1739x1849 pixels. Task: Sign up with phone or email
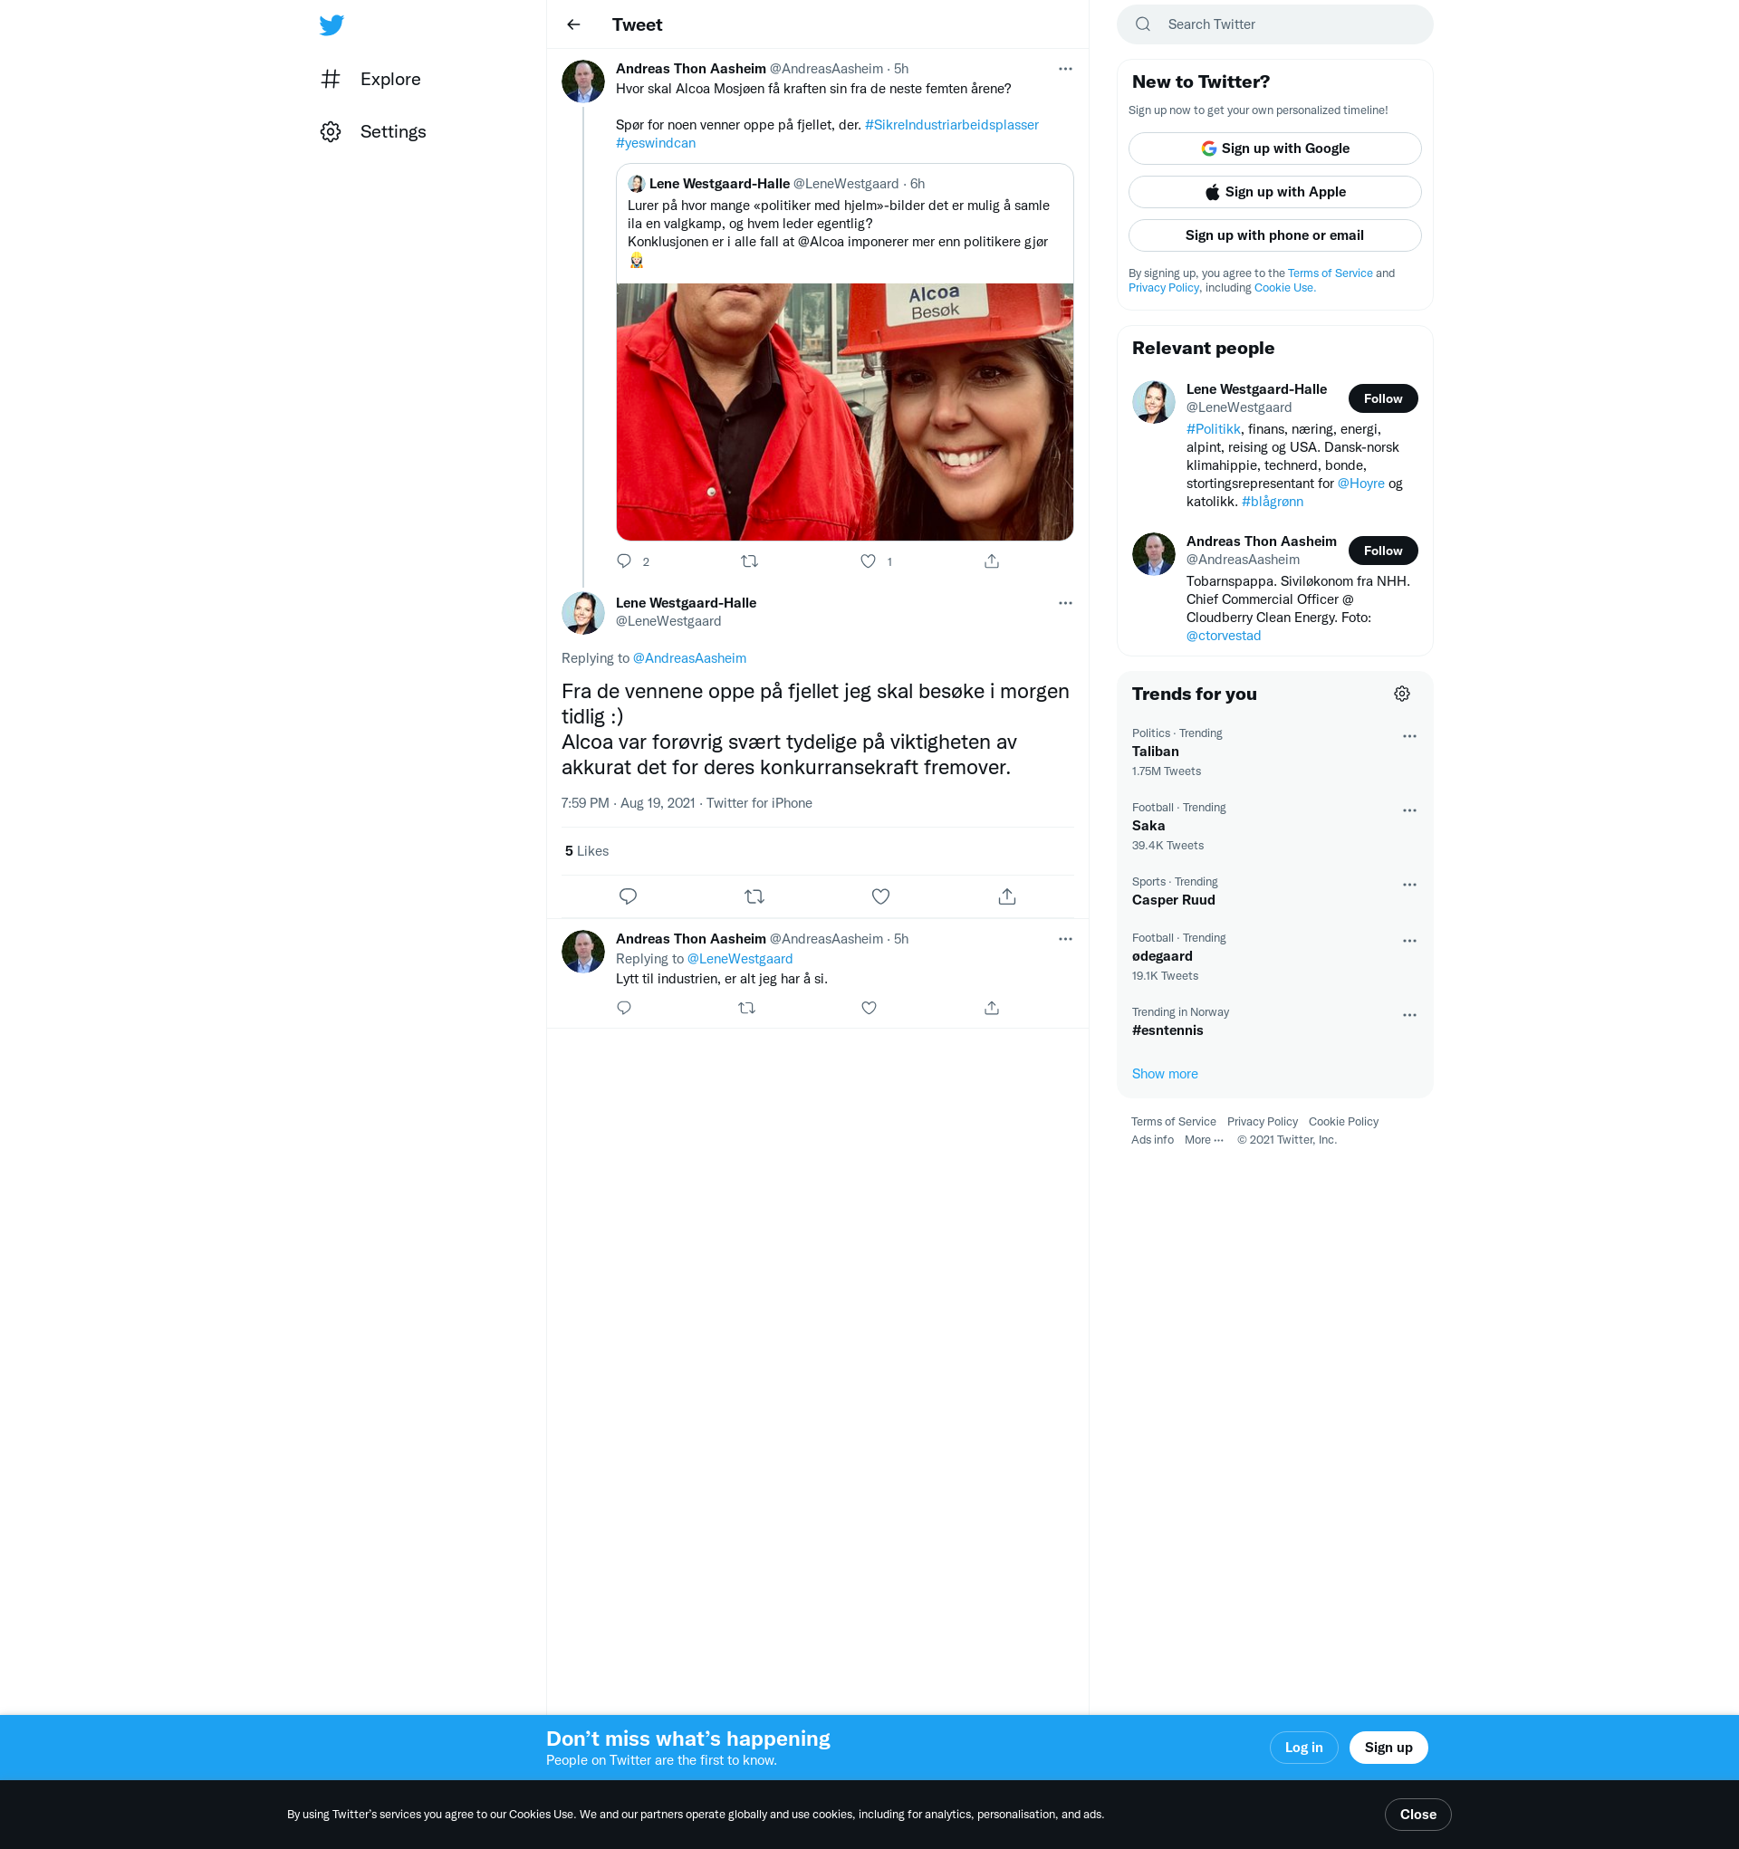click(x=1274, y=235)
